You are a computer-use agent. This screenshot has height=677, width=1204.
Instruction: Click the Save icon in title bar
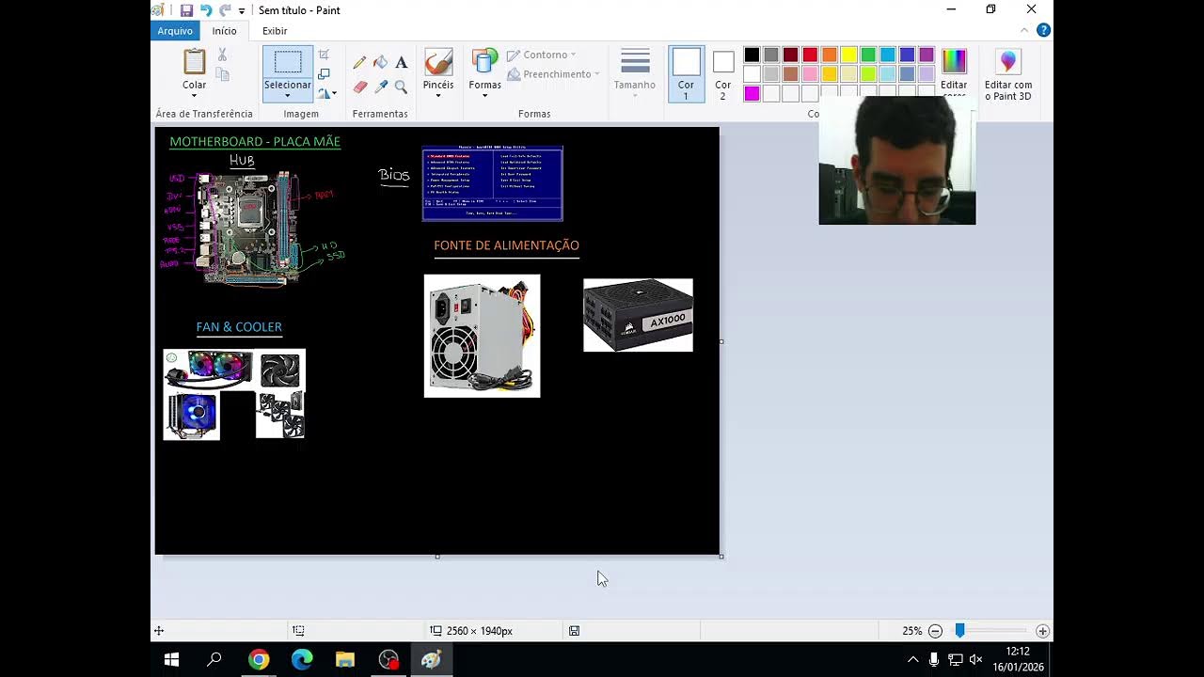[x=186, y=10]
